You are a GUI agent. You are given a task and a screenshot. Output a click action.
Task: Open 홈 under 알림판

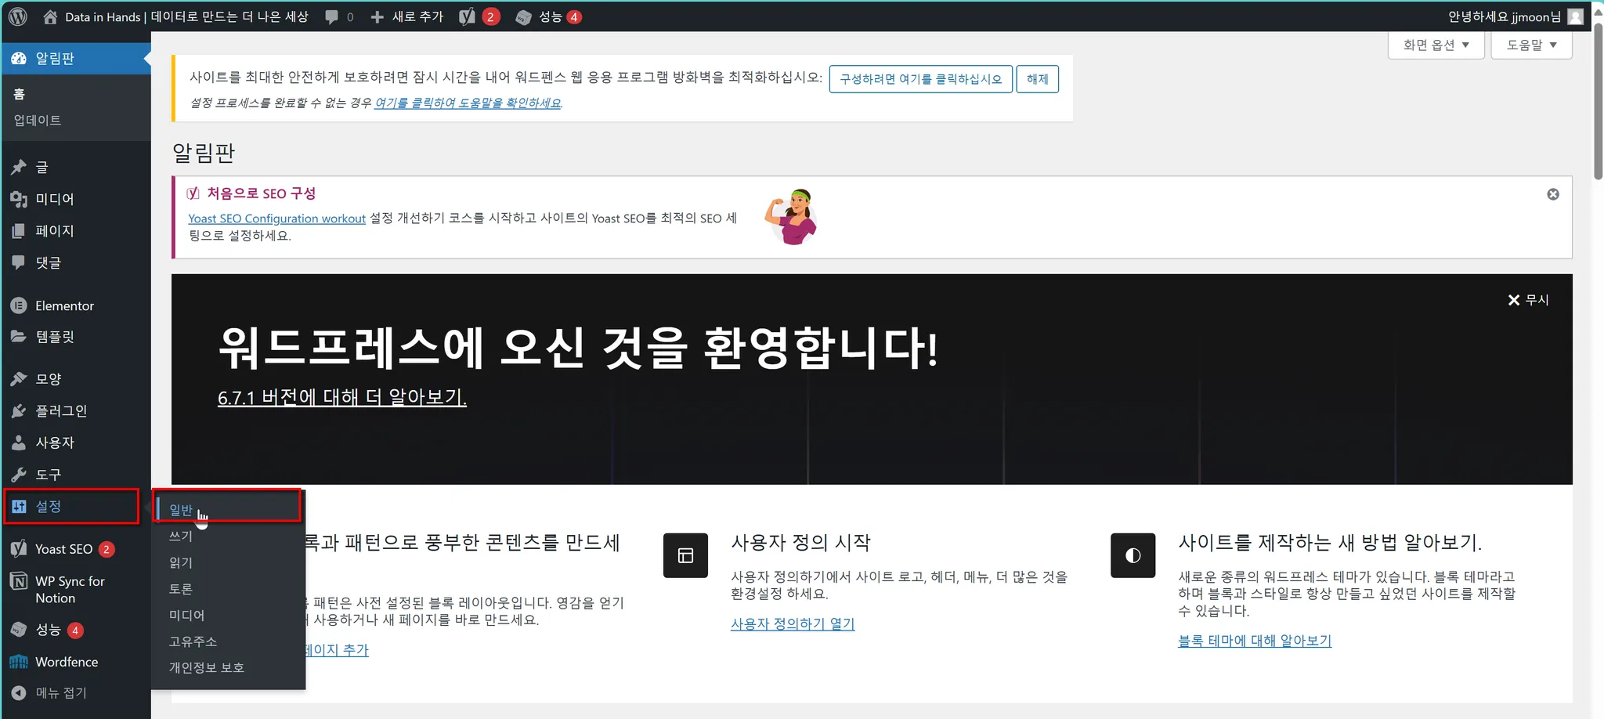(x=20, y=94)
